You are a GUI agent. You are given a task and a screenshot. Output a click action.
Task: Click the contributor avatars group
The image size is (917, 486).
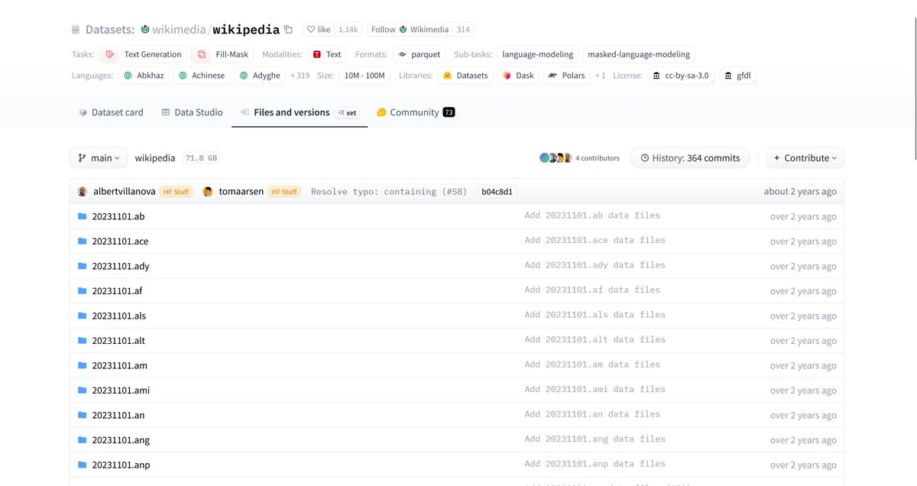click(x=556, y=158)
